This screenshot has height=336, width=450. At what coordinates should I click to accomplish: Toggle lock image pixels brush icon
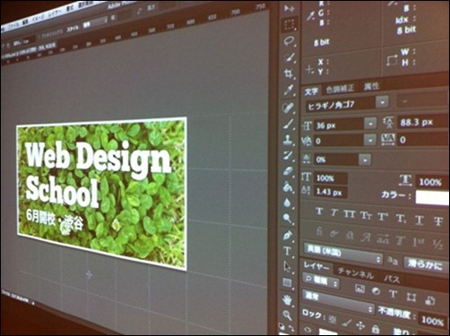point(347,322)
